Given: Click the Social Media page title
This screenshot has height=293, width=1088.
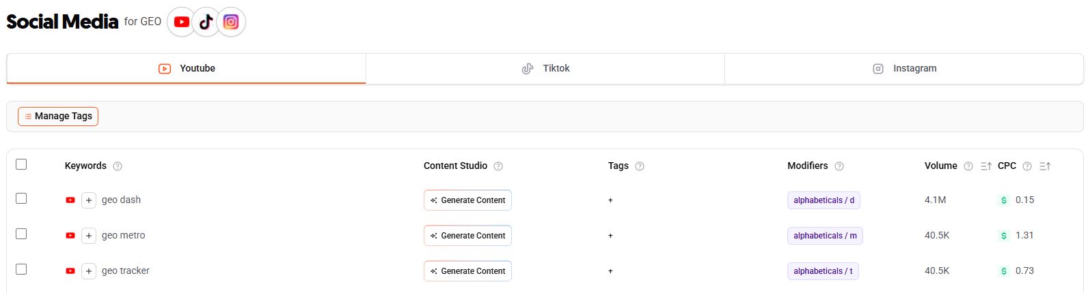Looking at the screenshot, I should 62,22.
